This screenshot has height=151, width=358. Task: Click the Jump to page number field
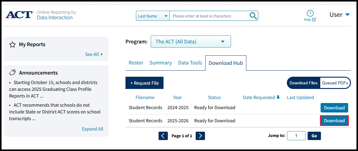click(x=296, y=136)
